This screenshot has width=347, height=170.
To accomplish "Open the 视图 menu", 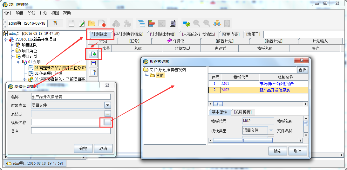I will point(55,13).
